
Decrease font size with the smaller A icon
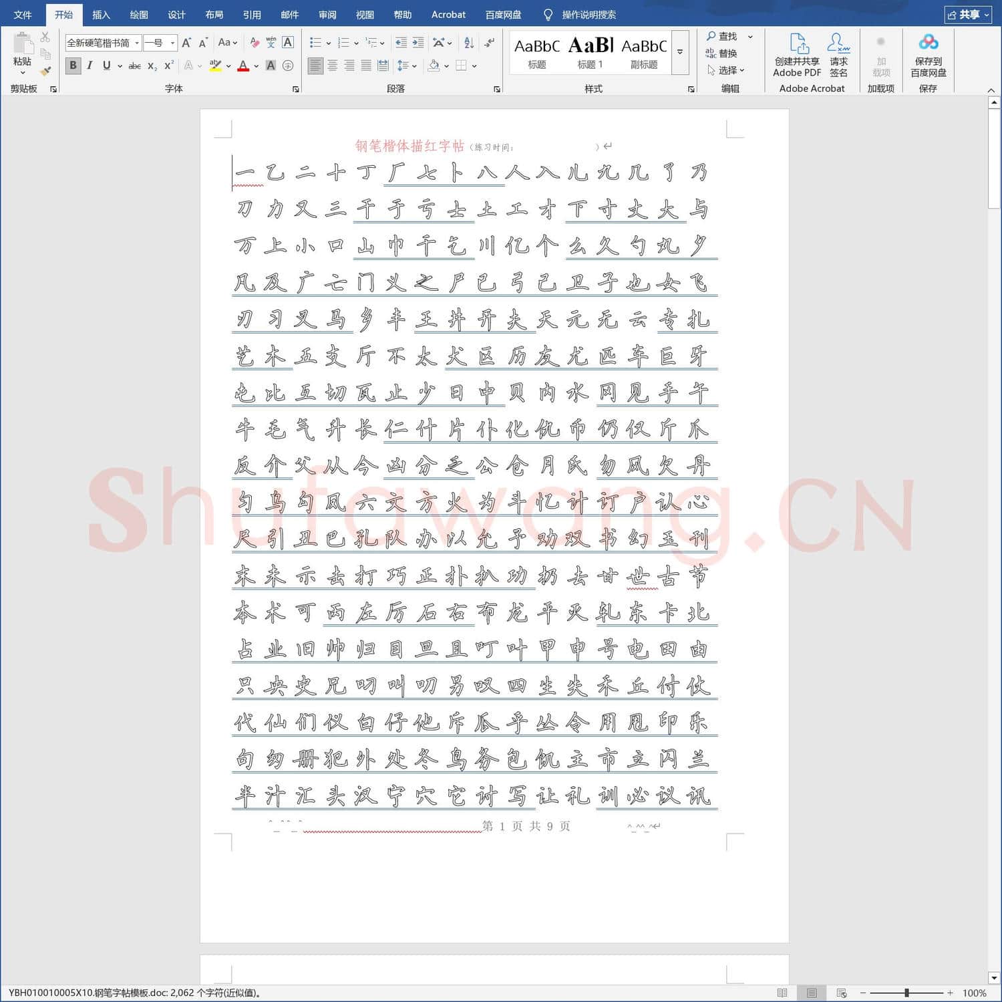click(x=203, y=43)
